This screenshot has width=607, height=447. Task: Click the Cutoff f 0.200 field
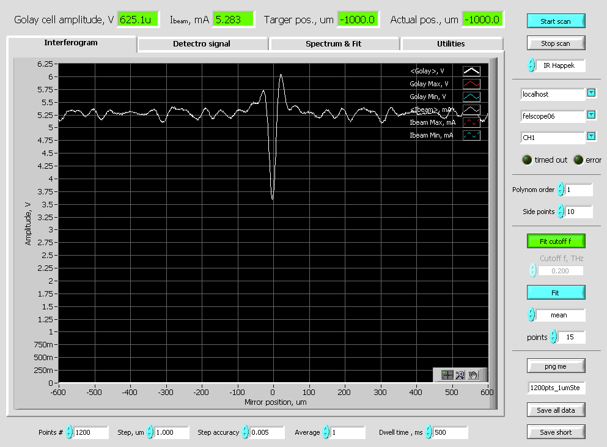[560, 271]
